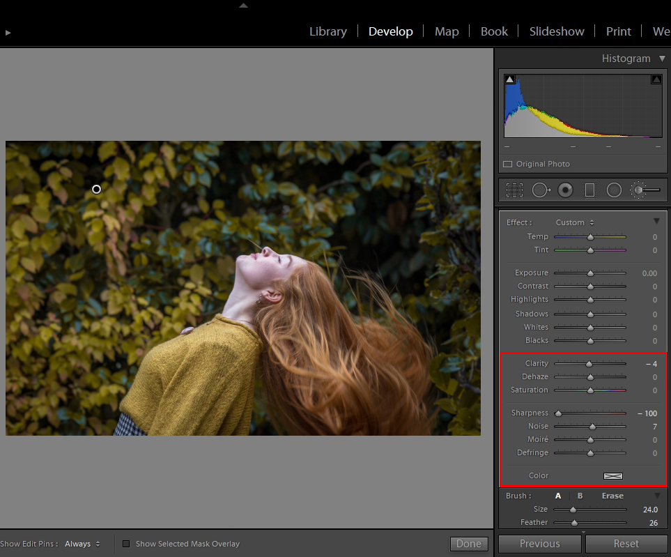
Task: Click the Sharpness slider handle
Action: tap(558, 413)
